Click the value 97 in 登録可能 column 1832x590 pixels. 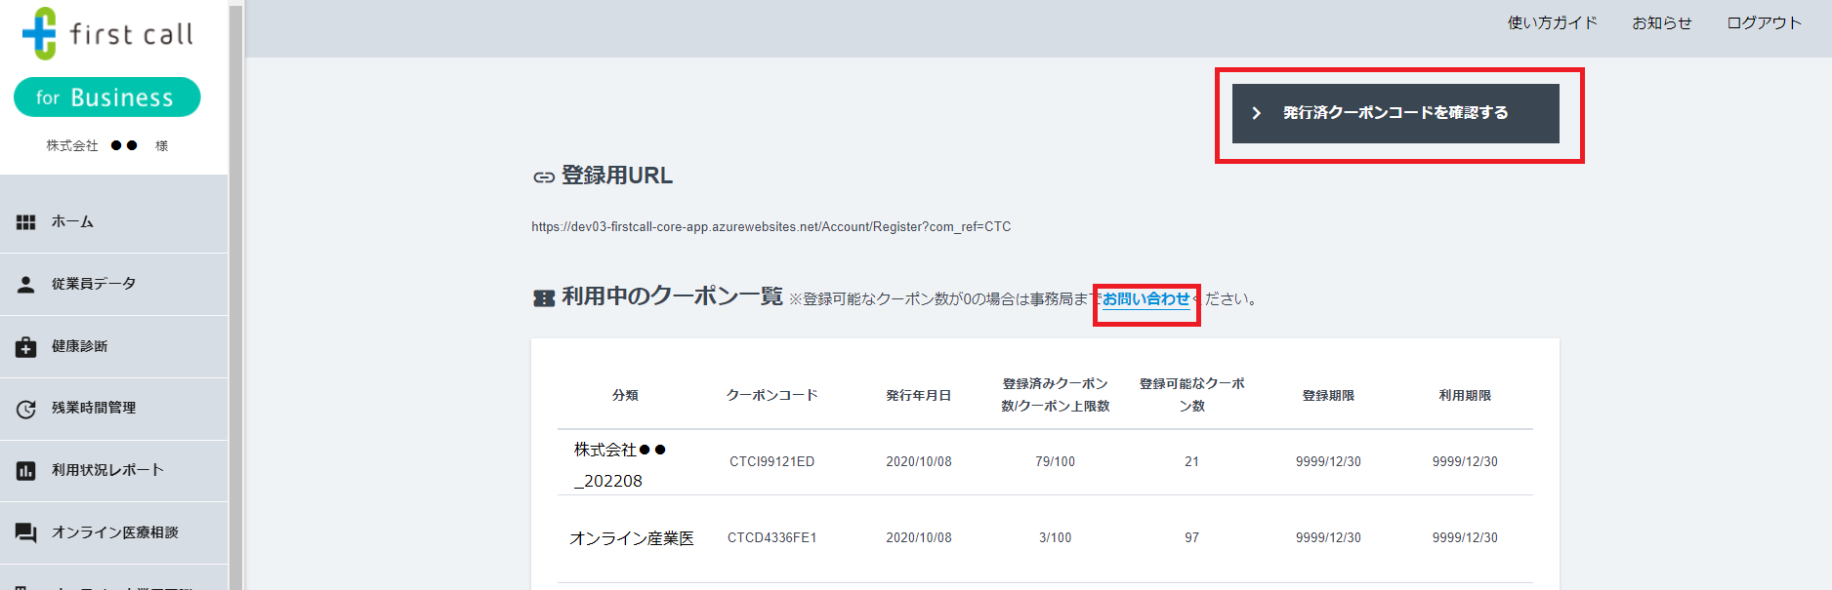(x=1191, y=537)
